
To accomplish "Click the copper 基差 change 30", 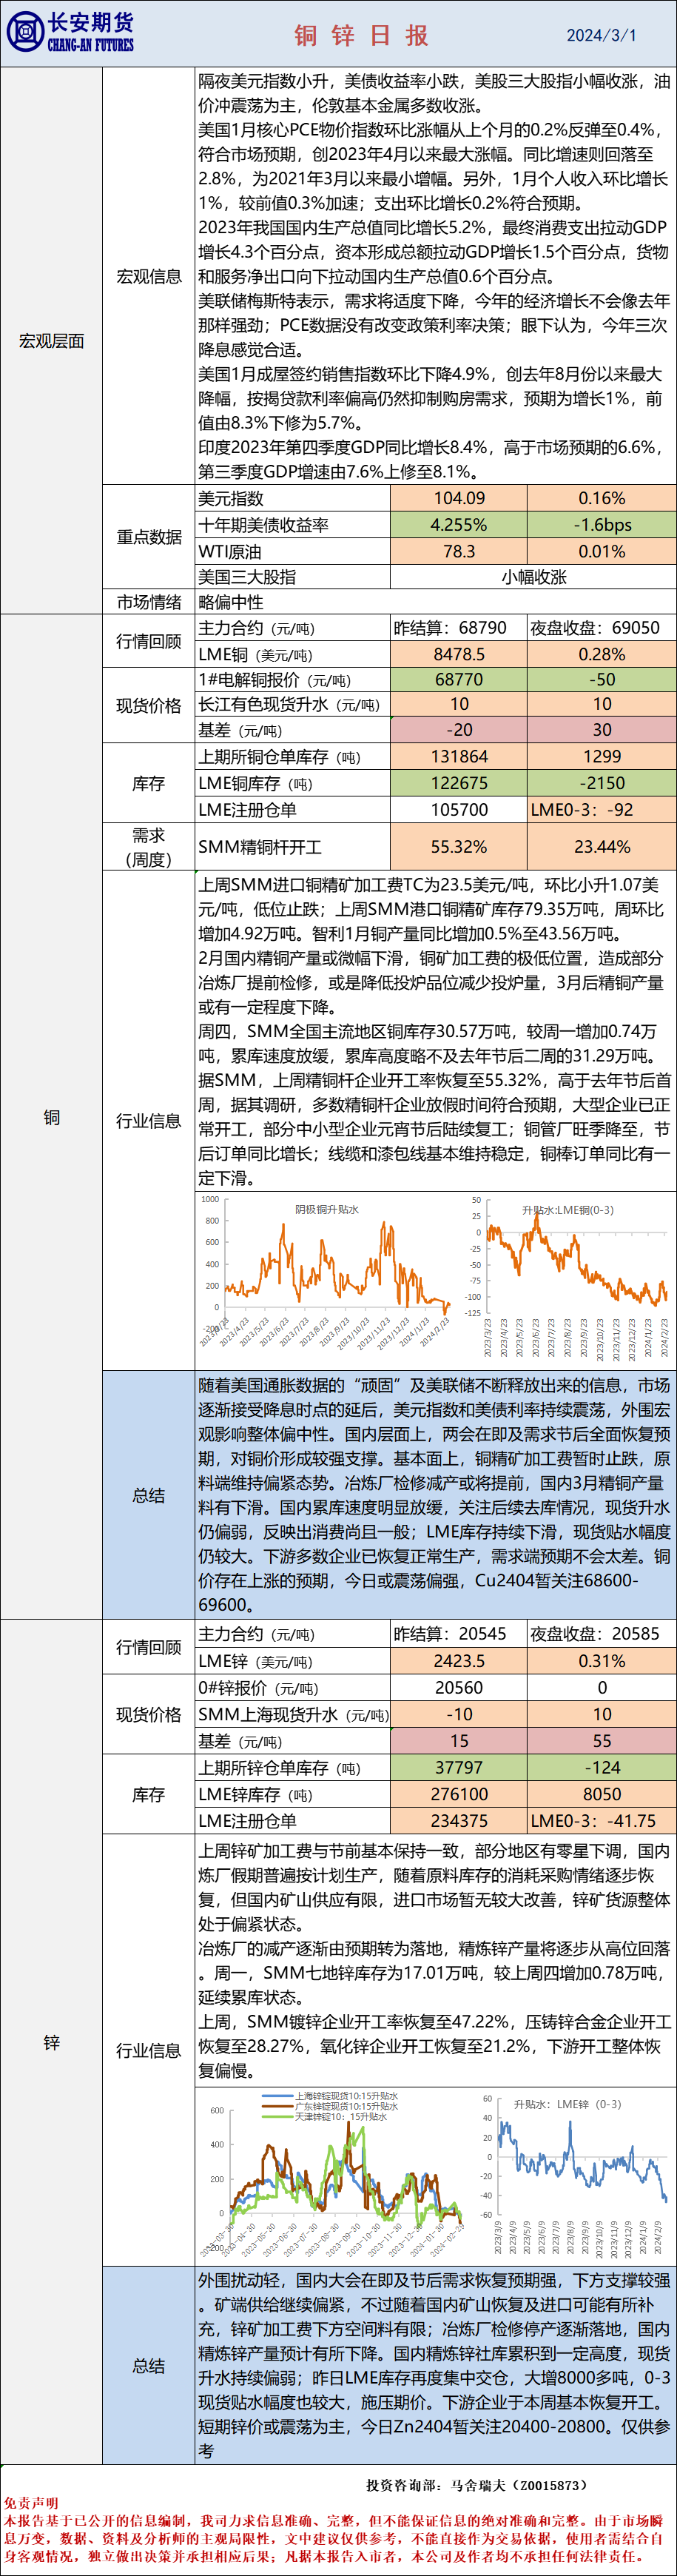I will tap(602, 730).
